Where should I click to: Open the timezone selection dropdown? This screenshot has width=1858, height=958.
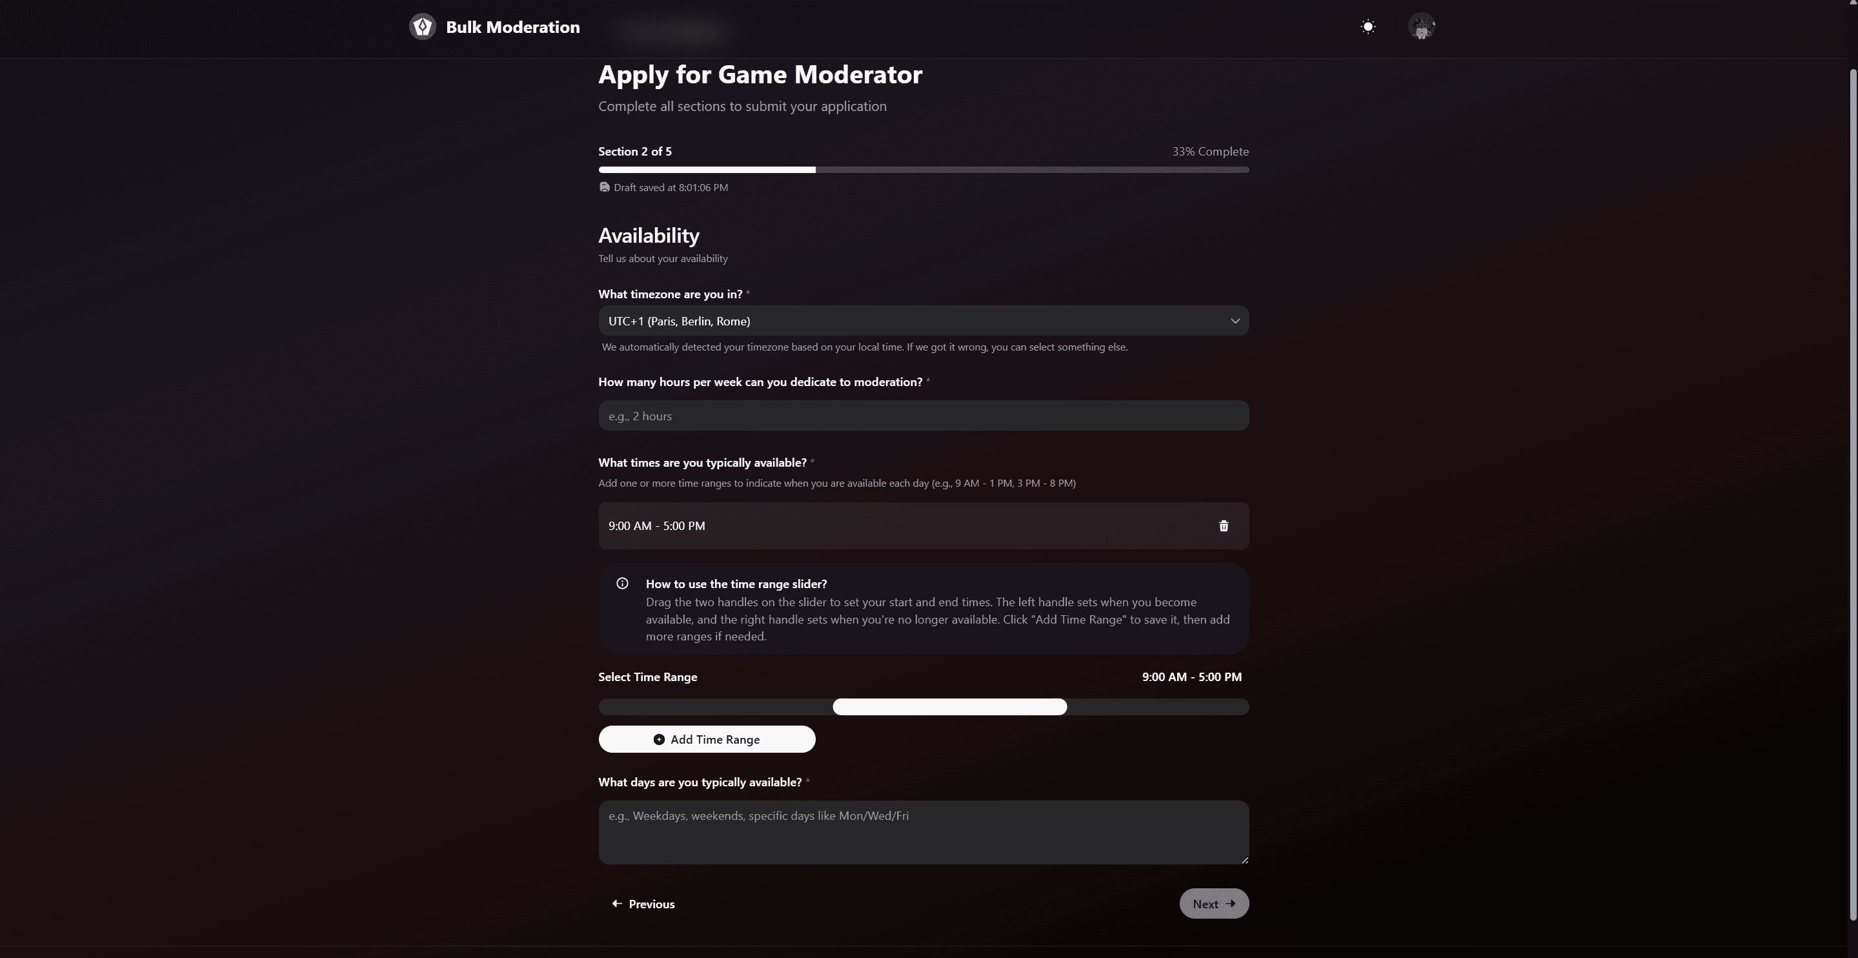coord(924,320)
